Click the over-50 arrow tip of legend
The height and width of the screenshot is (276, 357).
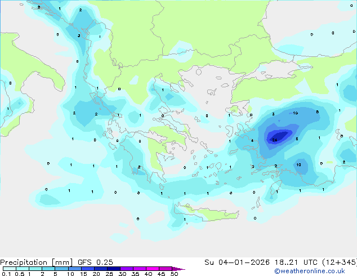(179, 269)
